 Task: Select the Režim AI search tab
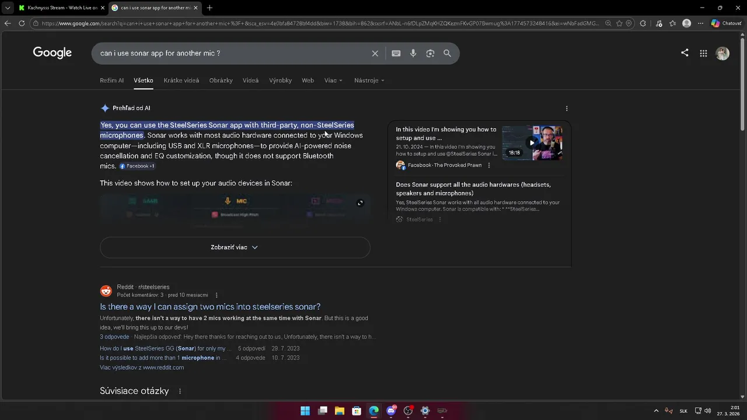tap(111, 80)
